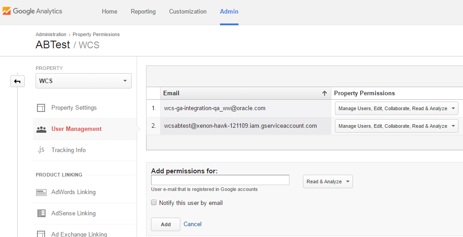Click the Cancel link

click(193, 224)
